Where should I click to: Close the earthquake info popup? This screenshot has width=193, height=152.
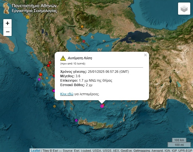tap(145, 55)
